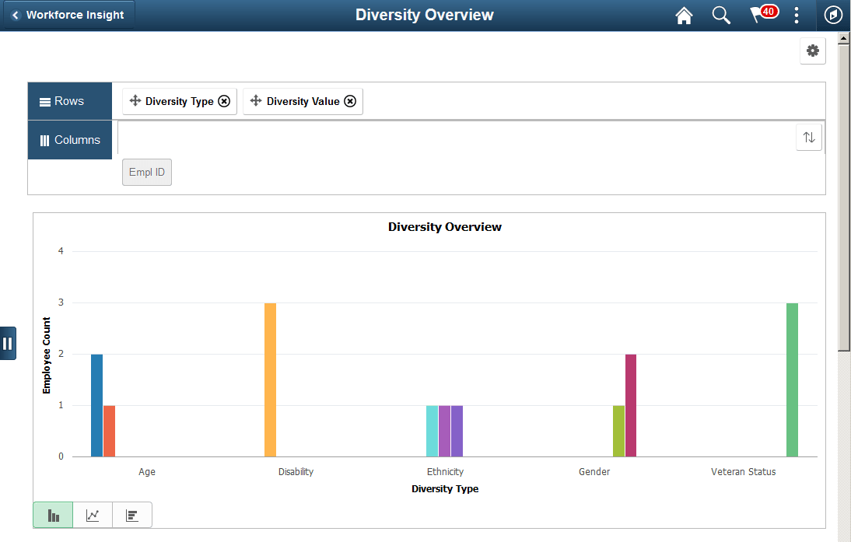Go to the Home page icon
Image resolution: width=851 pixels, height=542 pixels.
684,15
